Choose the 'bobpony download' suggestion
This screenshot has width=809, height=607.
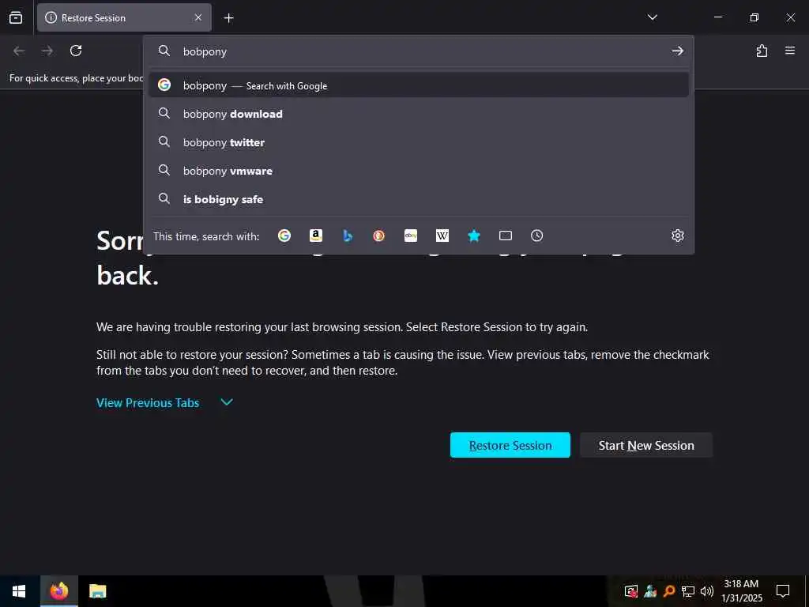tap(419, 114)
